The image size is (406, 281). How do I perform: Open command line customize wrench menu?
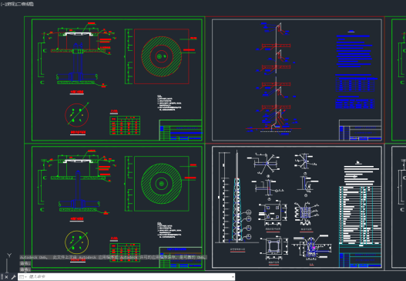(x=13, y=277)
